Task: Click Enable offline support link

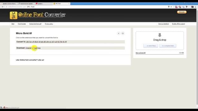Action: click(x=179, y=24)
